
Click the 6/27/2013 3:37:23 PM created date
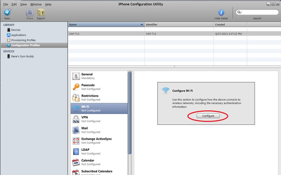pyautogui.click(x=229, y=34)
